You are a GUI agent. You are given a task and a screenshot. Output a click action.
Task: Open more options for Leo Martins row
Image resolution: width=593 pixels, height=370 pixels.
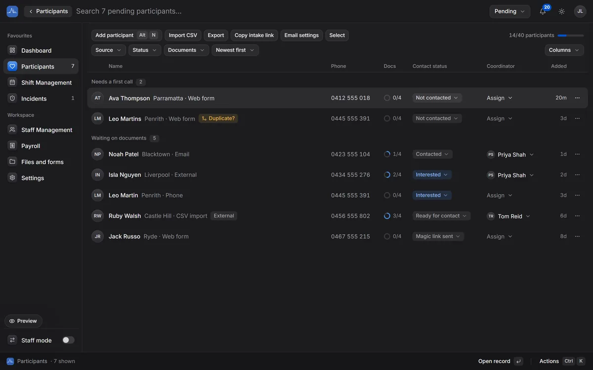(x=577, y=118)
